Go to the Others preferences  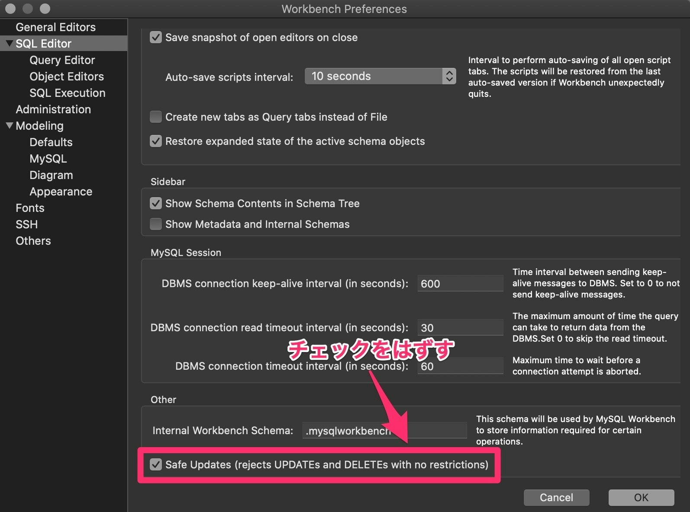(33, 241)
